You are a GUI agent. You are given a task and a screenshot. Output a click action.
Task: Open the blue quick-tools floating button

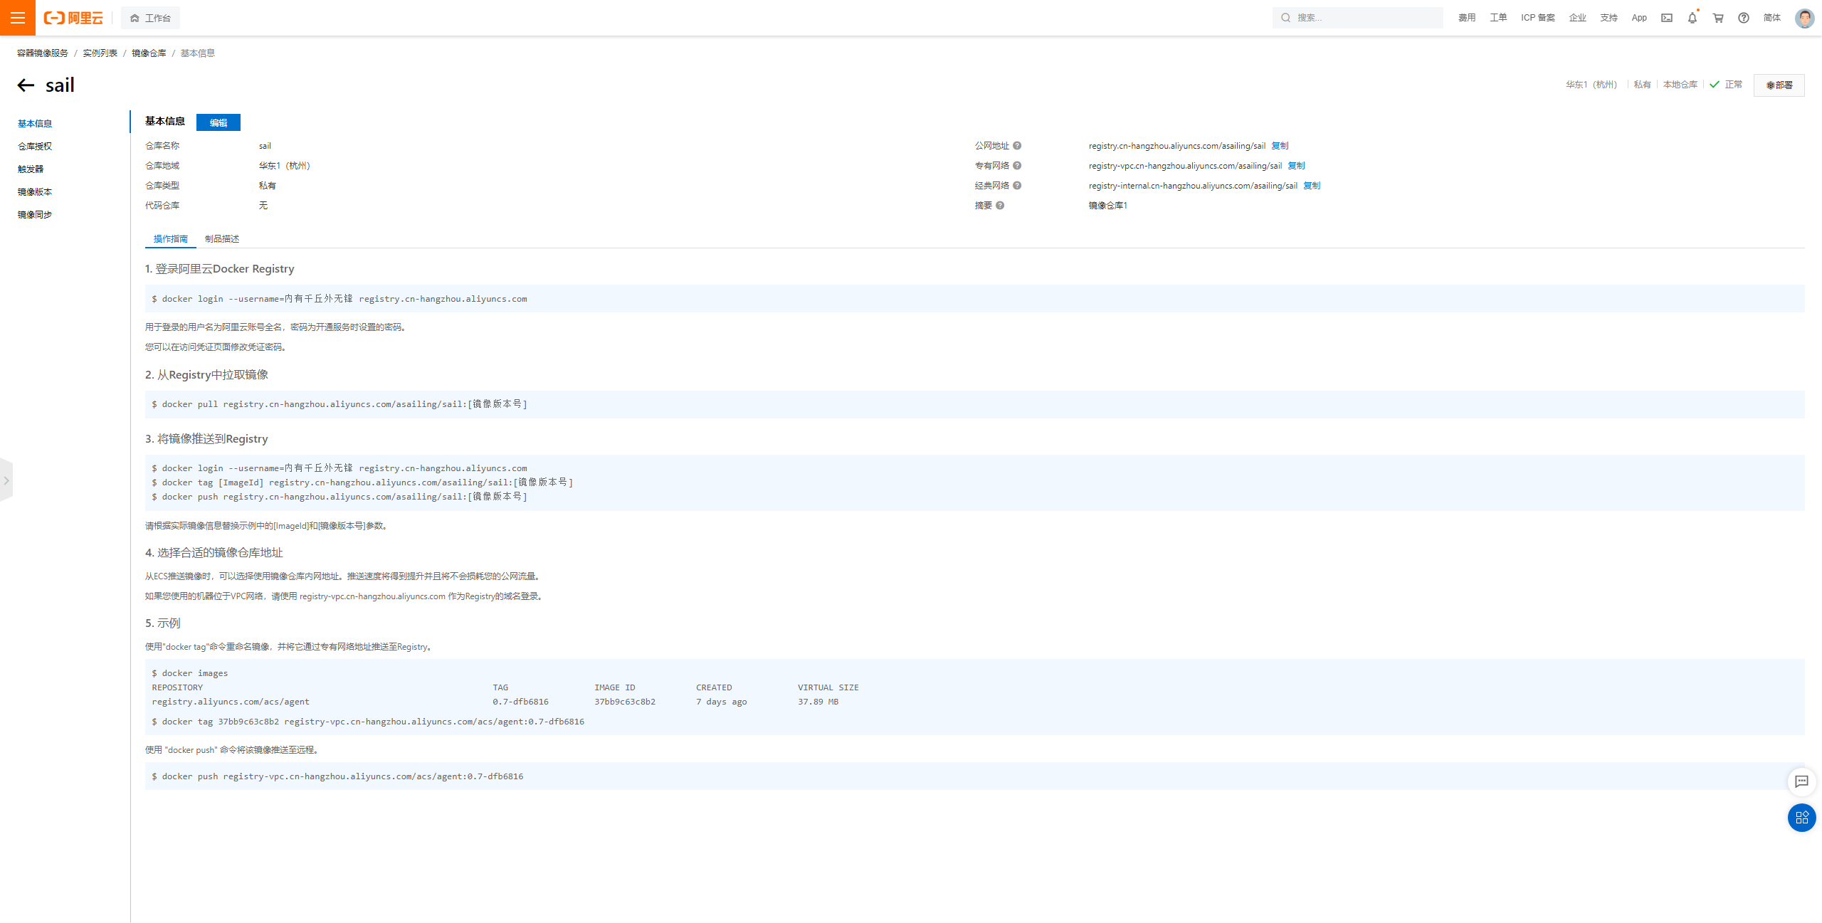click(1801, 818)
